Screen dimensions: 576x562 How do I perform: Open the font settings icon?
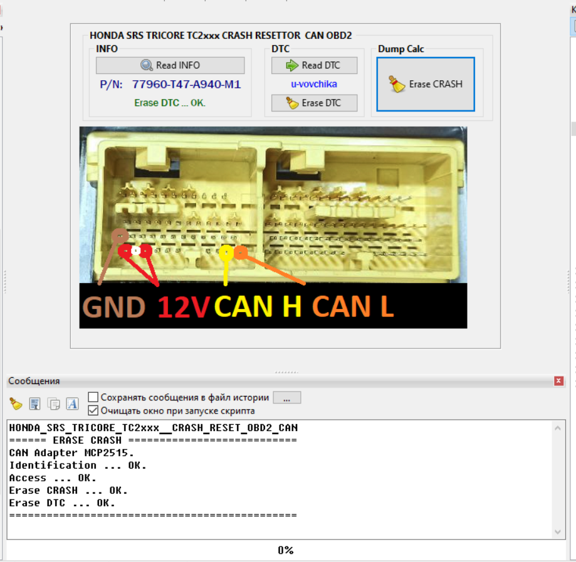click(72, 403)
